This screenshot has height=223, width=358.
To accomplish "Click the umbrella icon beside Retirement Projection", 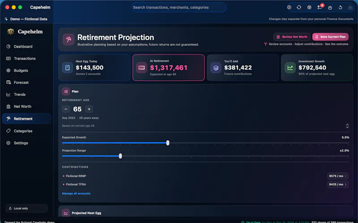I will click(68, 39).
